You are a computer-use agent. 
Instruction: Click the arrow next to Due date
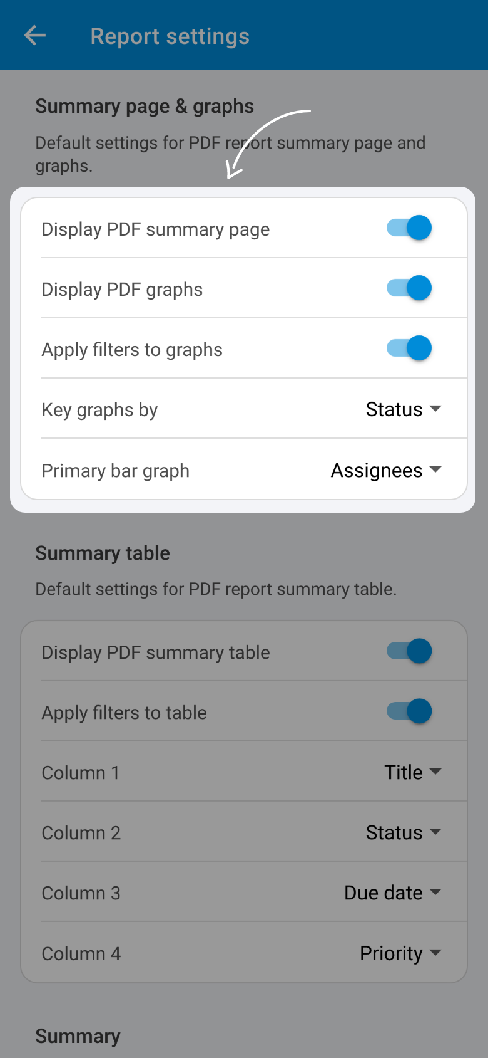(x=436, y=892)
